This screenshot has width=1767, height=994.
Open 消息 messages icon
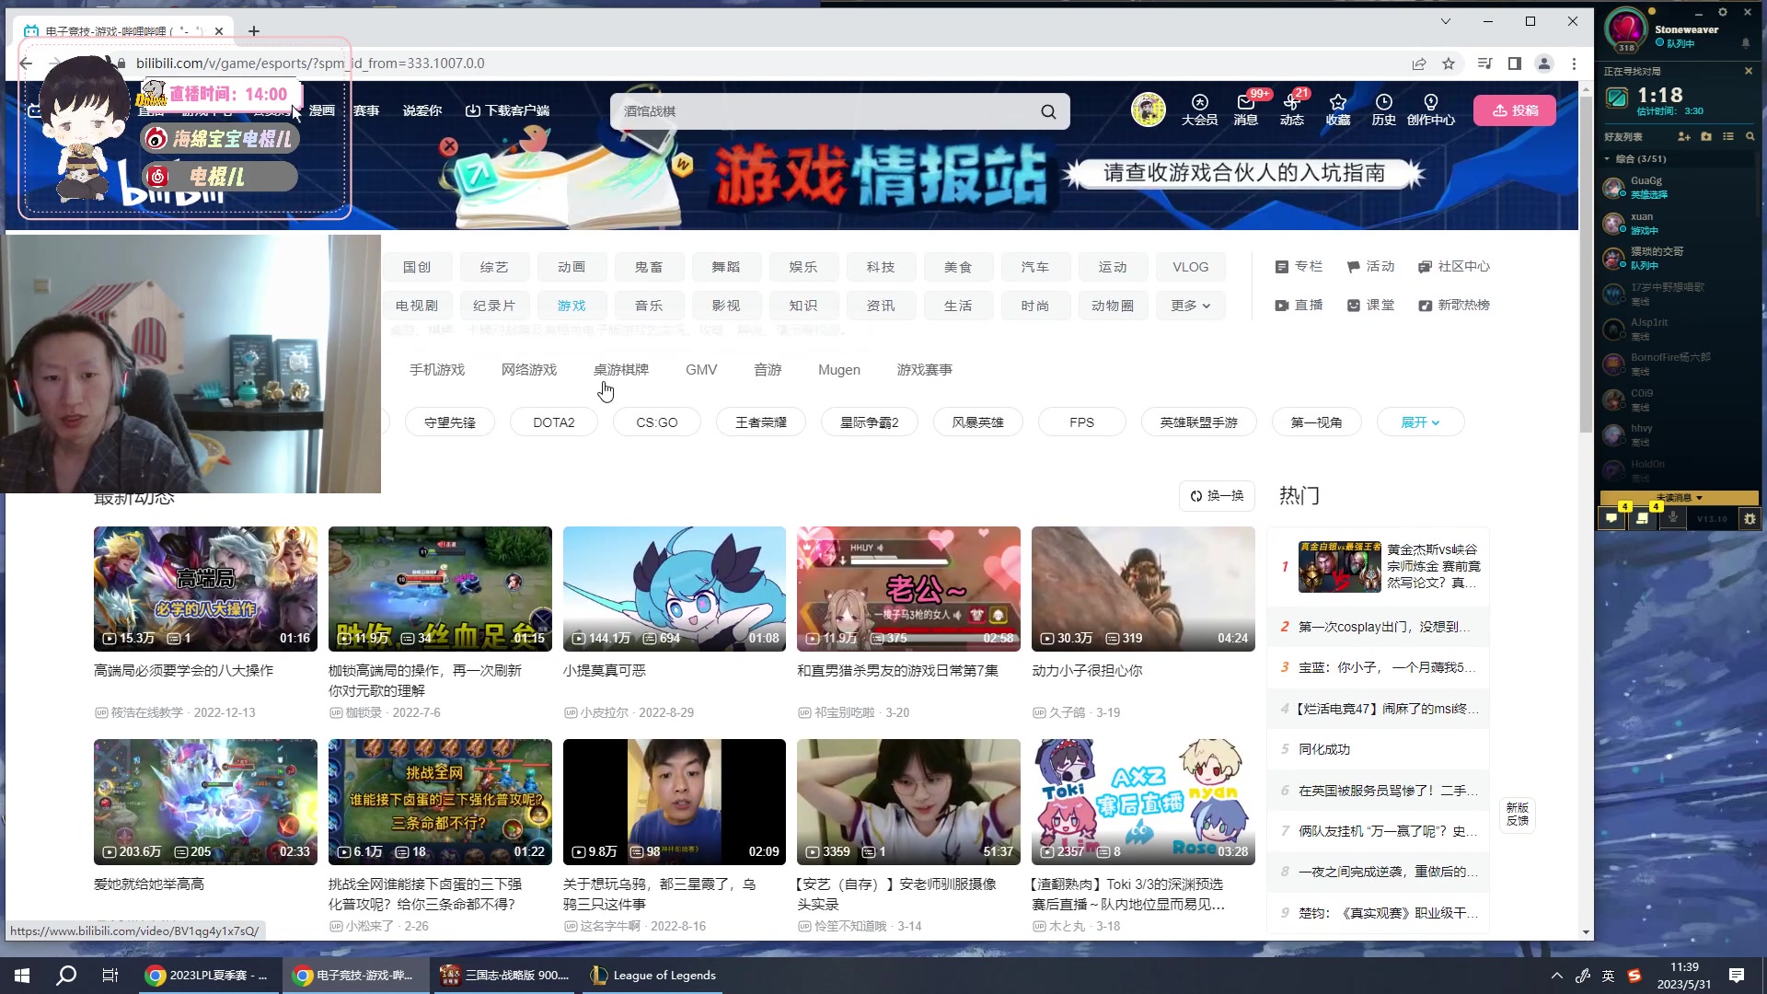(1246, 110)
